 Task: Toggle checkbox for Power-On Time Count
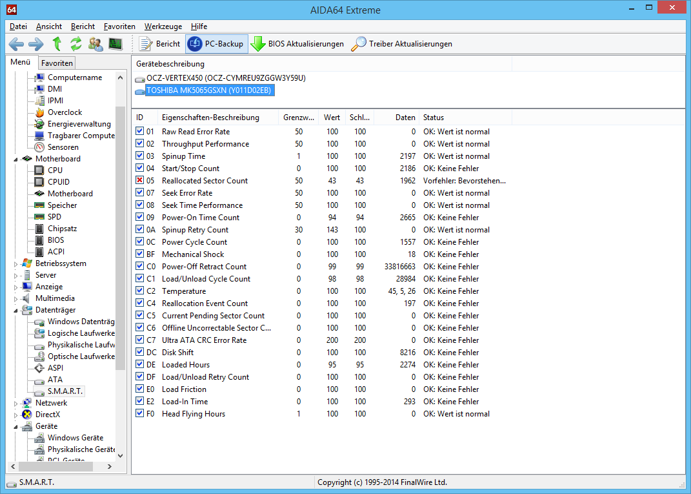click(140, 217)
